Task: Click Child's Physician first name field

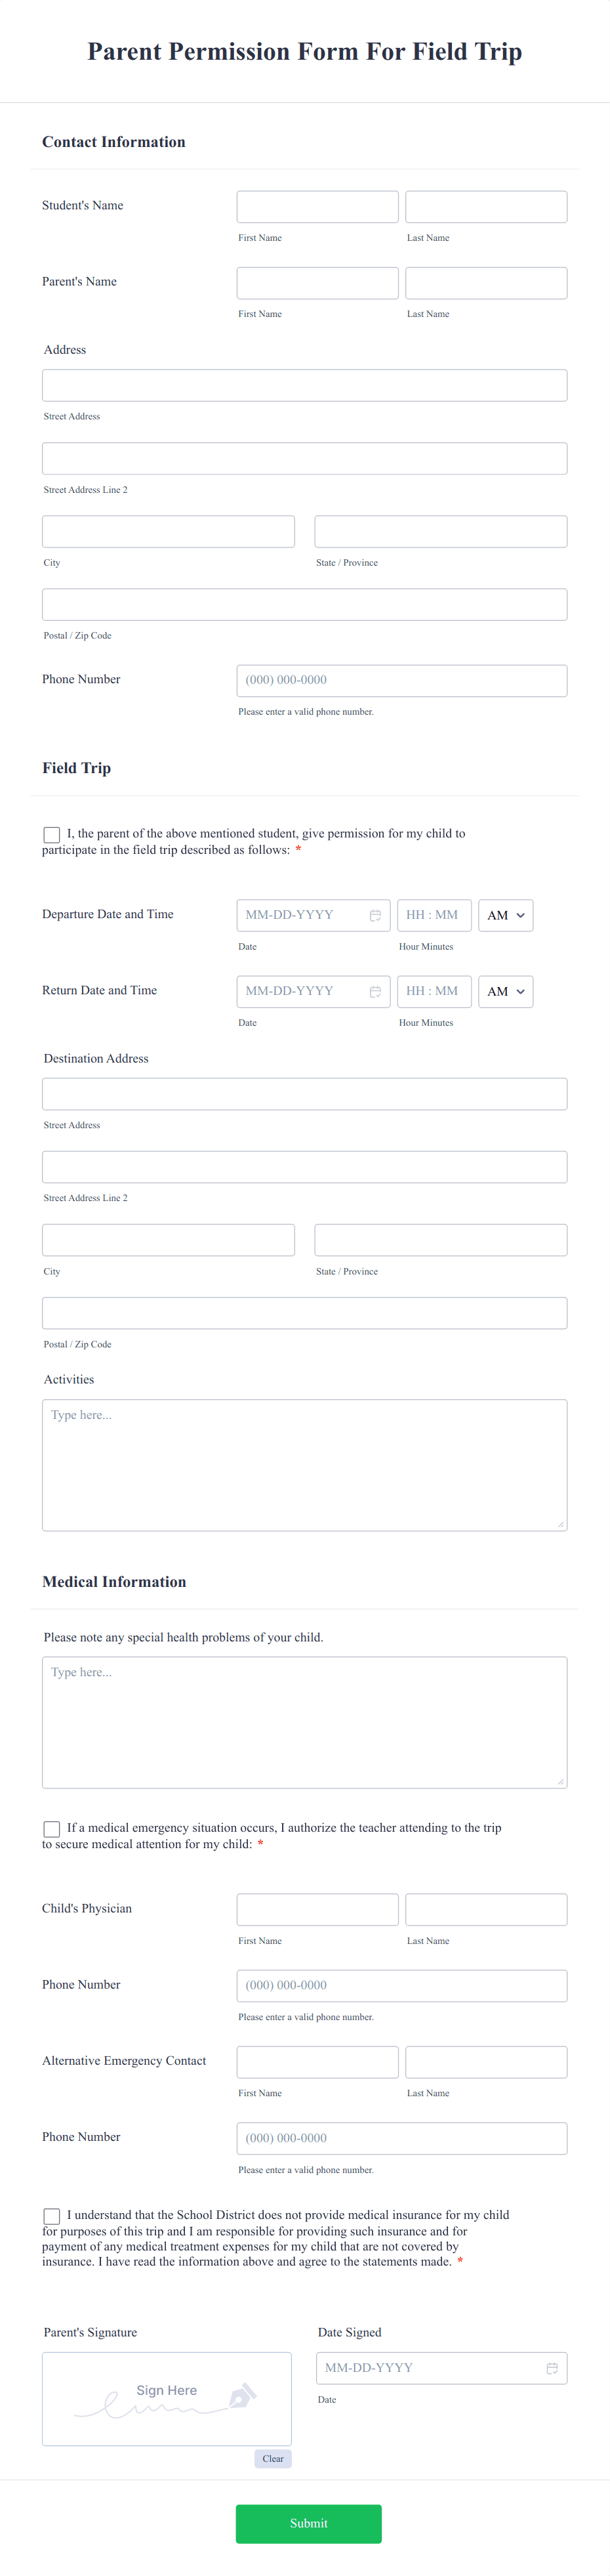Action: (x=317, y=1909)
